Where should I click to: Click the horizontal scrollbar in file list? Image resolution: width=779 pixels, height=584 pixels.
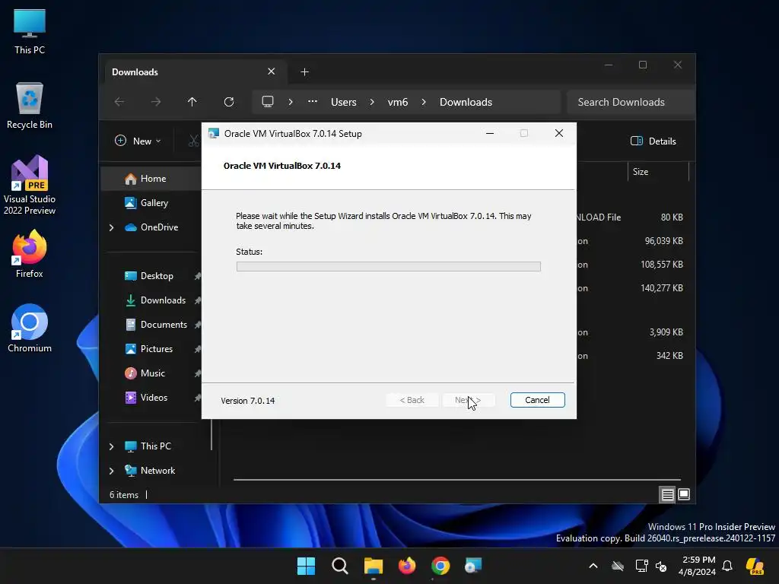click(x=457, y=480)
